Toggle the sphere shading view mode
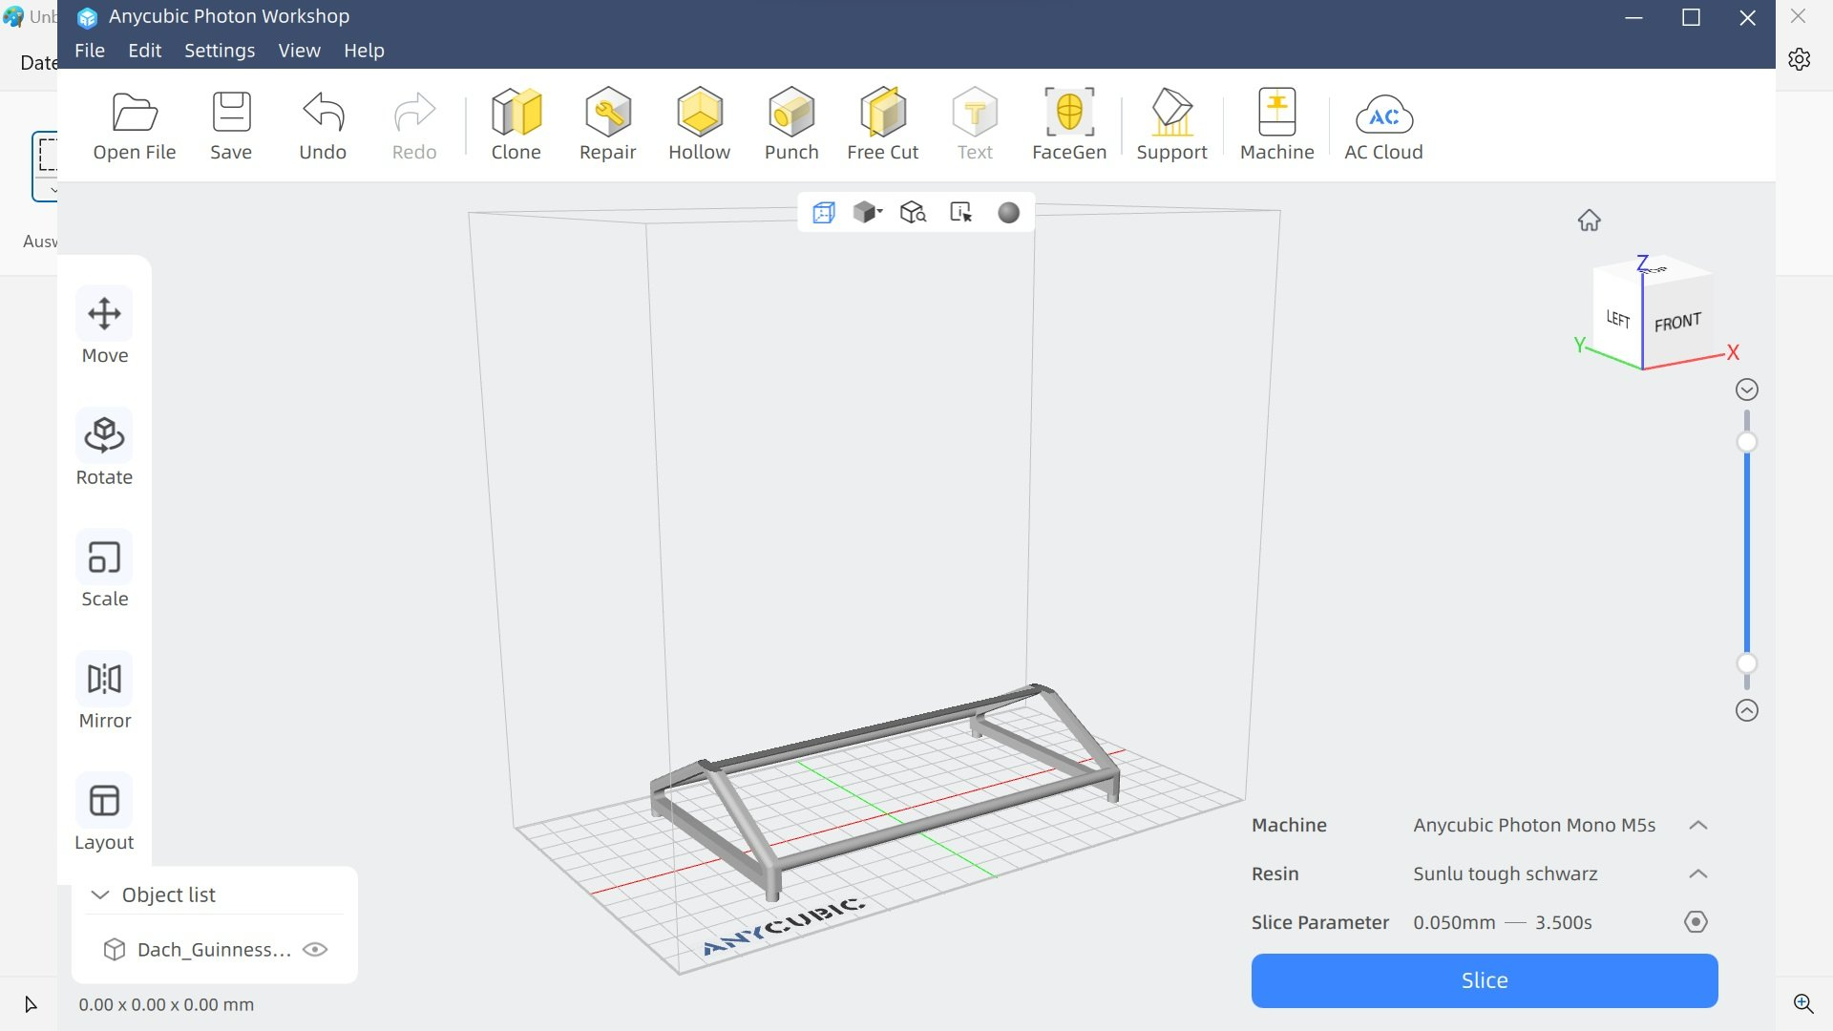Image resolution: width=1833 pixels, height=1031 pixels. pos(1008,213)
